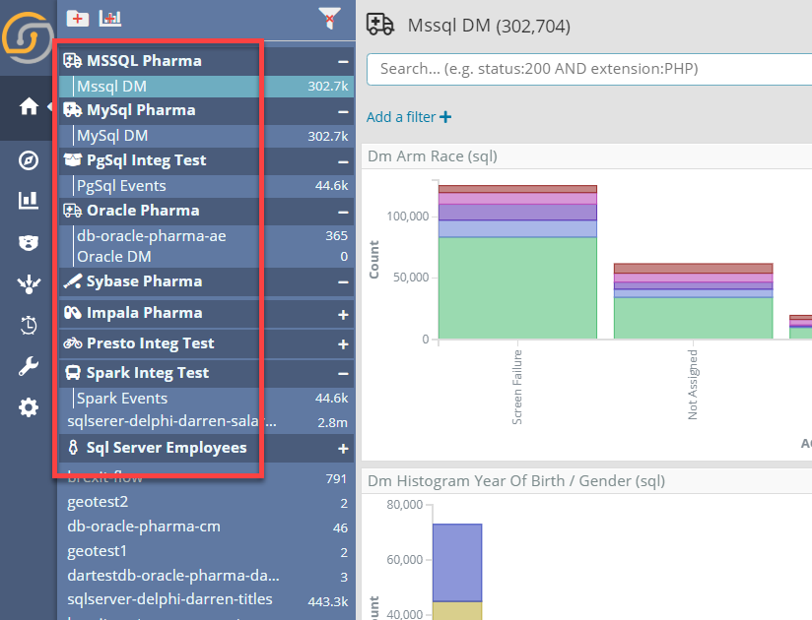This screenshot has height=620, width=812.
Task: Collapse the Sybase Pharma group
Action: [x=343, y=282]
